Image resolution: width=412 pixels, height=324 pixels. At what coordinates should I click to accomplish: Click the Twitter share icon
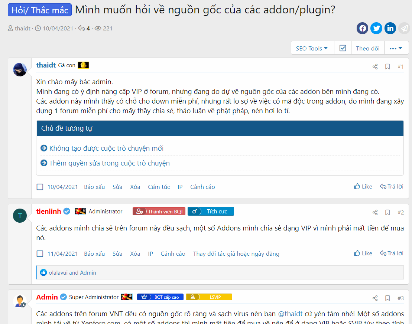point(376,28)
